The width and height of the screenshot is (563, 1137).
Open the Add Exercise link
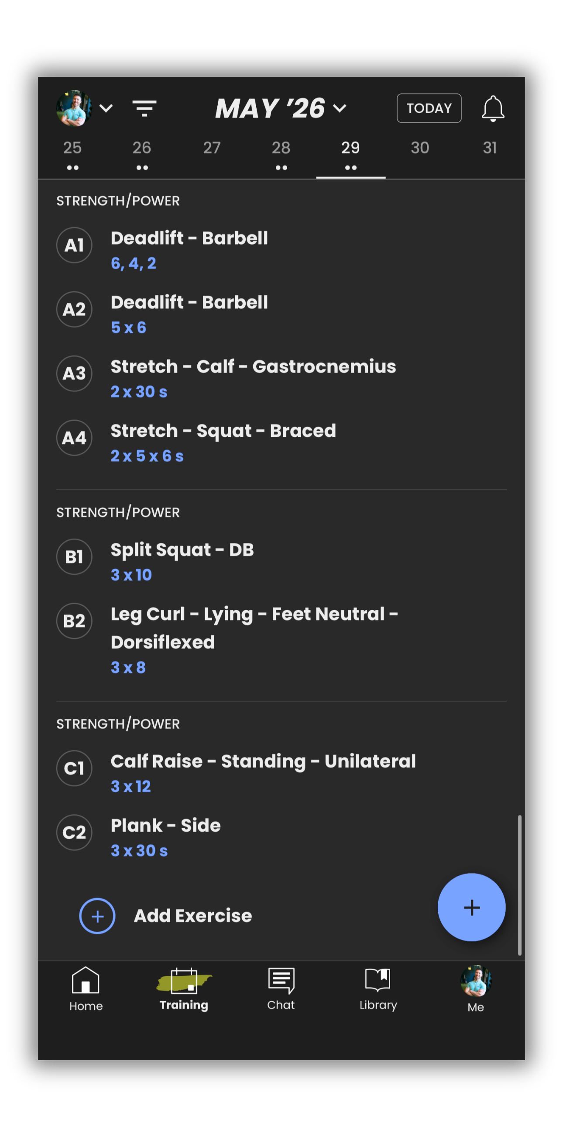[192, 916]
